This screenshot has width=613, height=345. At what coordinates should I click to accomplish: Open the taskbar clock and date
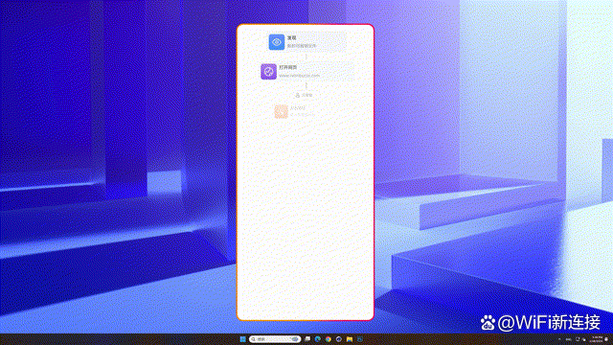(597, 339)
